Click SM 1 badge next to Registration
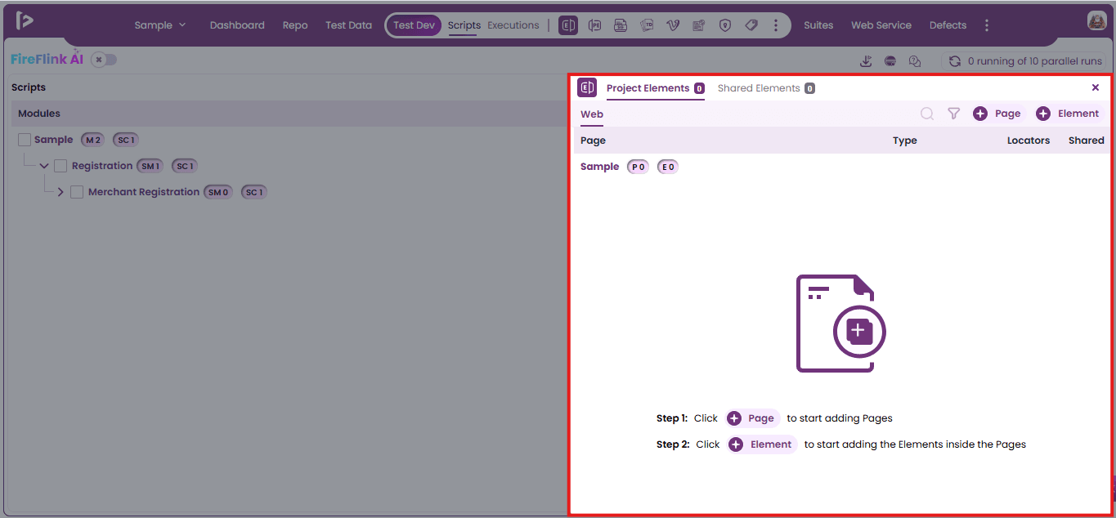Viewport: 1116px width, 518px height. coord(150,166)
